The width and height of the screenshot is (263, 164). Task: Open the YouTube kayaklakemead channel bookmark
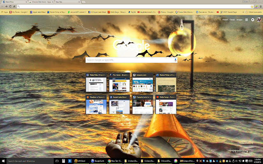click(x=147, y=12)
